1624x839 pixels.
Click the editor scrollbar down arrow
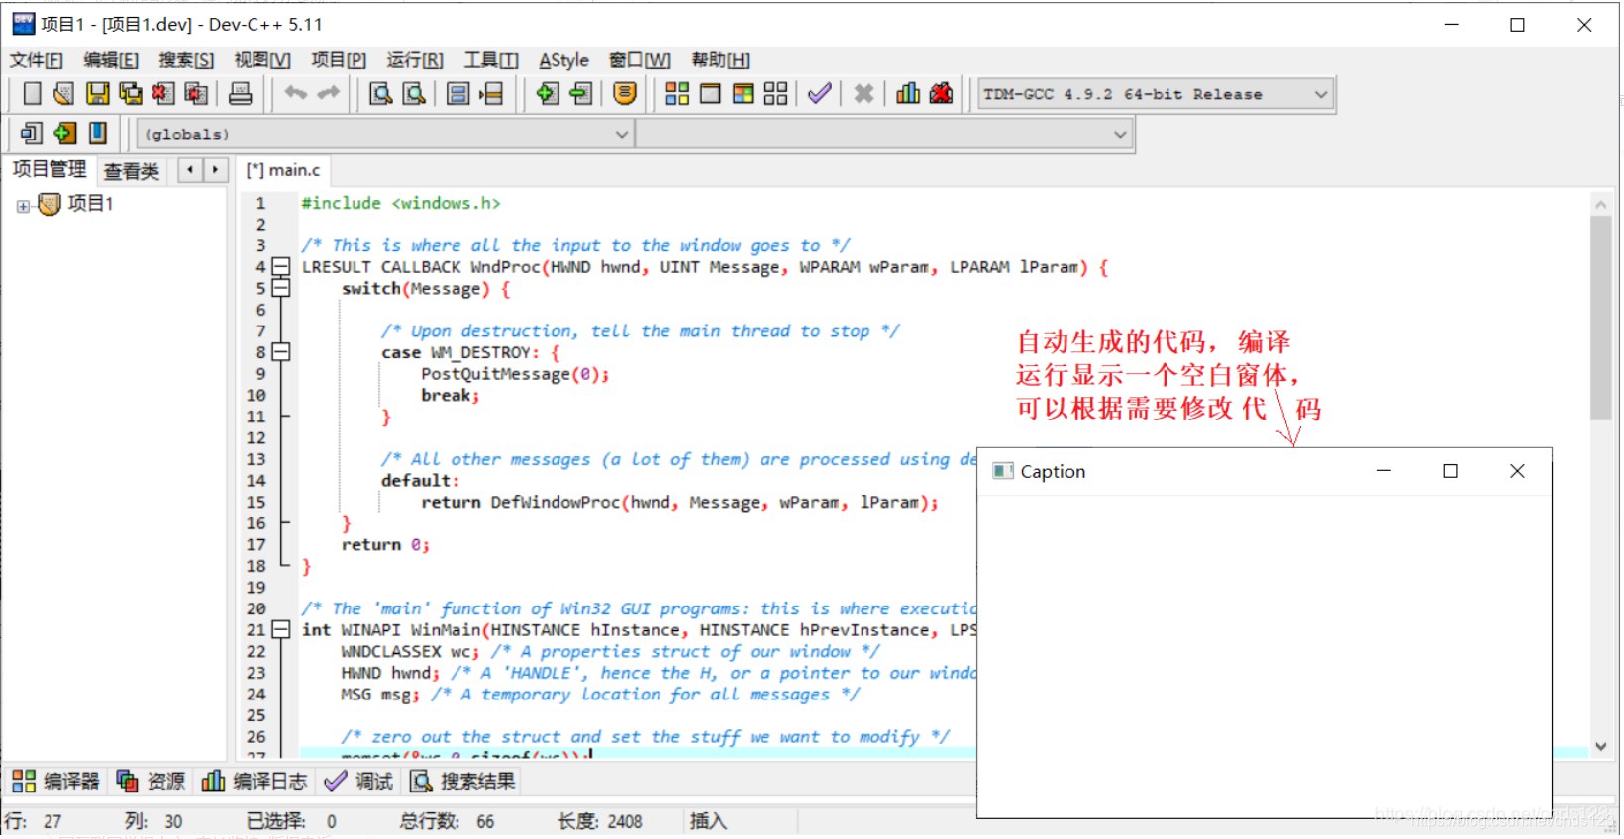(x=1601, y=747)
